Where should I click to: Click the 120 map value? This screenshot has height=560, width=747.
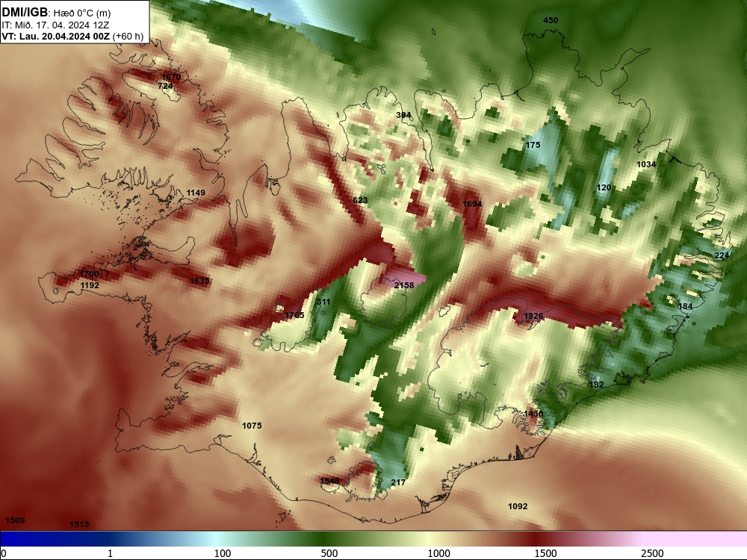click(604, 187)
